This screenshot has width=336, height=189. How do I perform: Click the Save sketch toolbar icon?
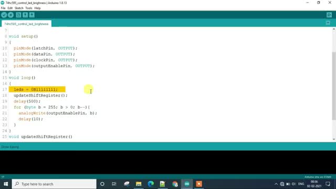(32, 15)
